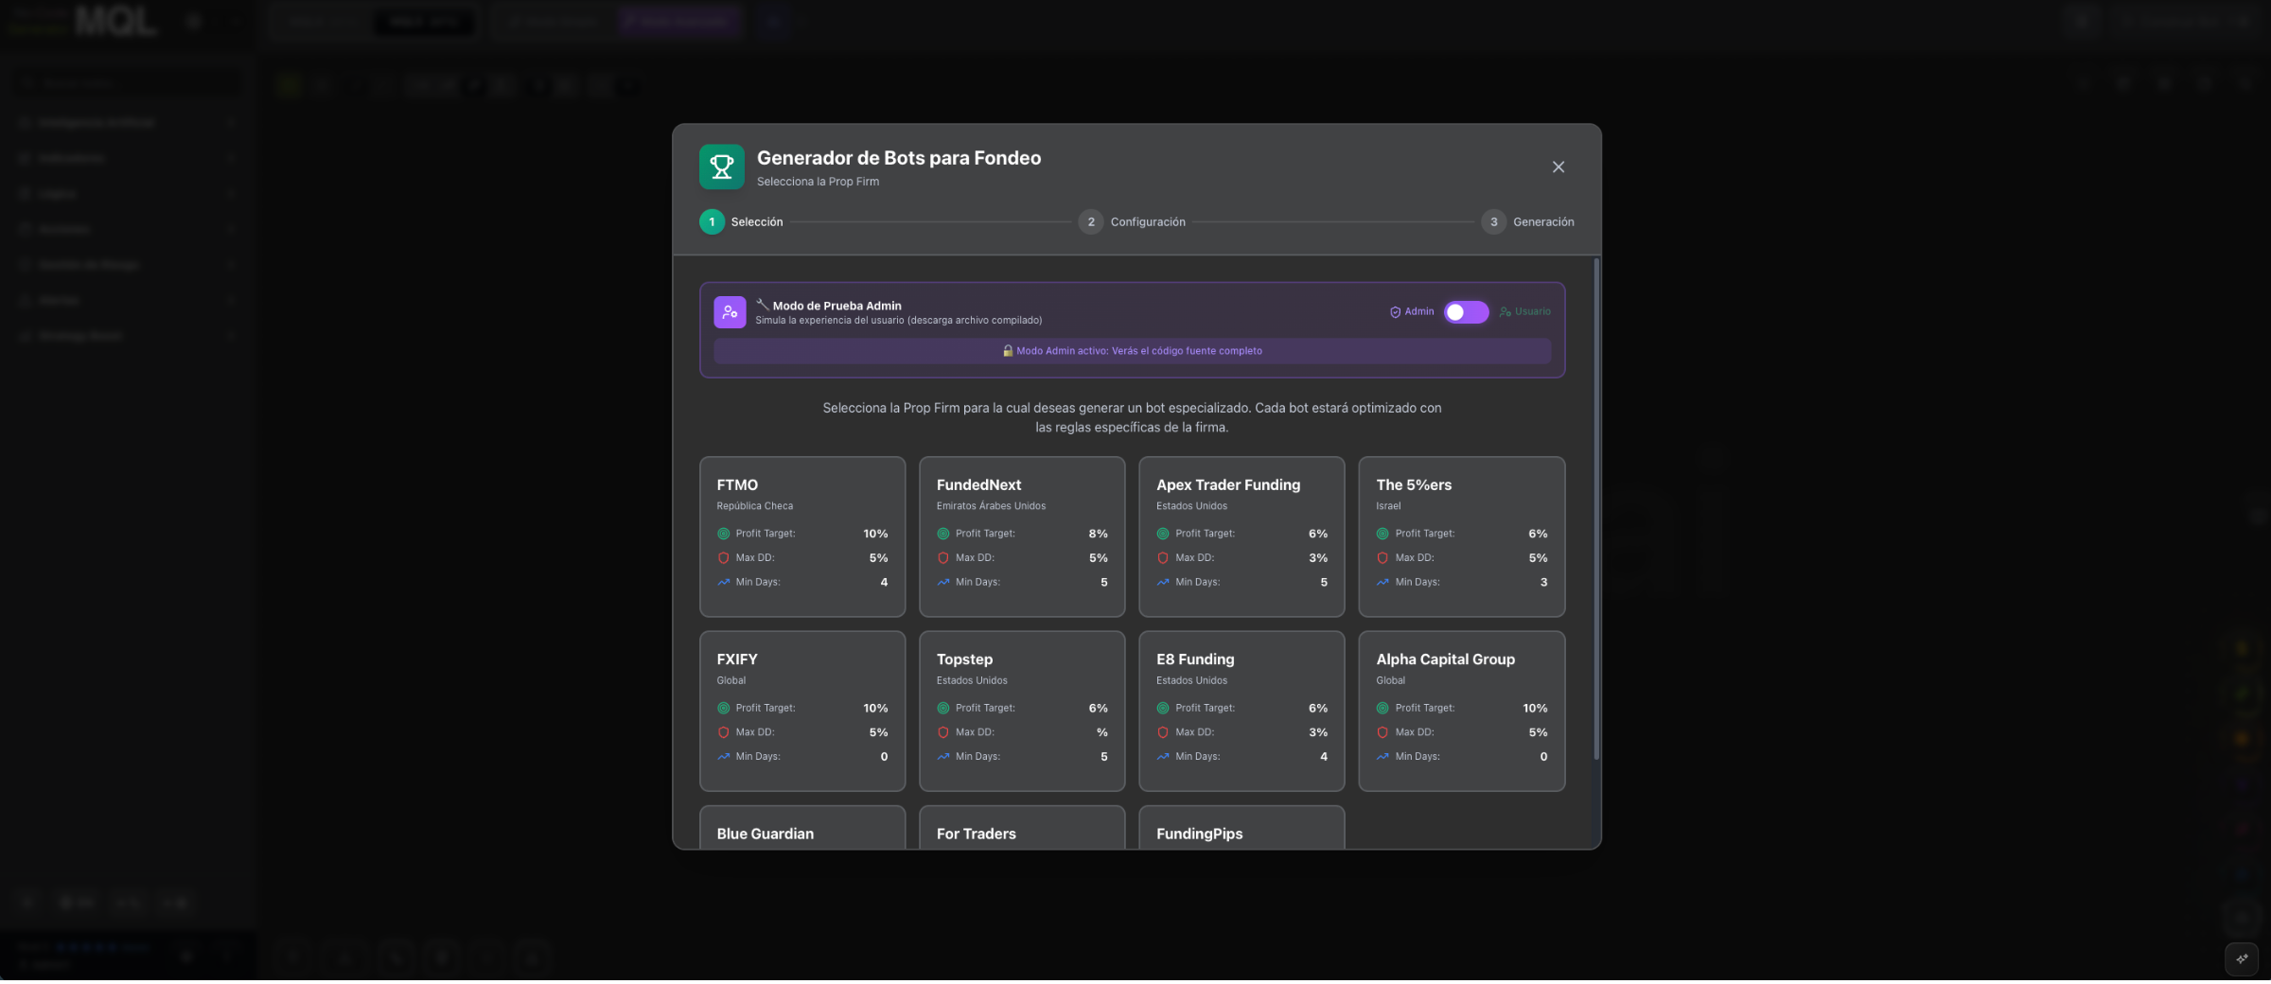2271x984 pixels.
Task: Expand the Gestión de Riesgo section
Action: 128,264
